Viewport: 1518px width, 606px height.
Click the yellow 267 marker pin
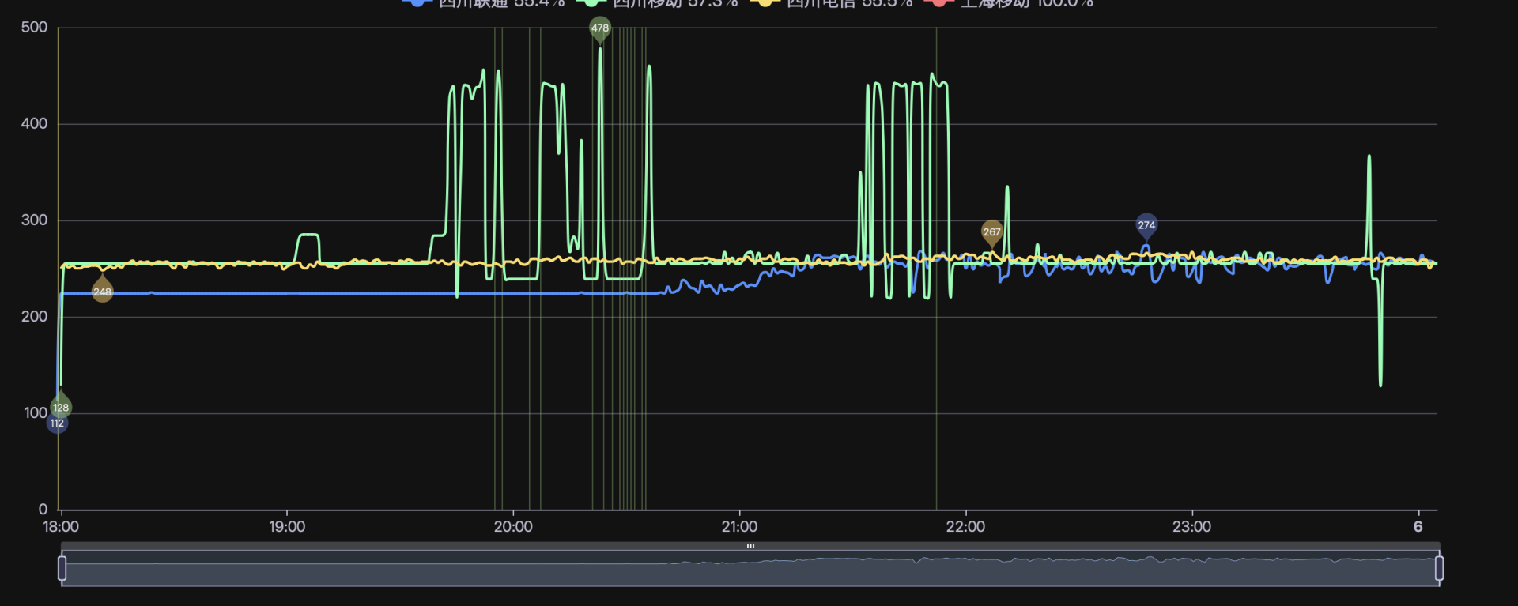pos(991,231)
